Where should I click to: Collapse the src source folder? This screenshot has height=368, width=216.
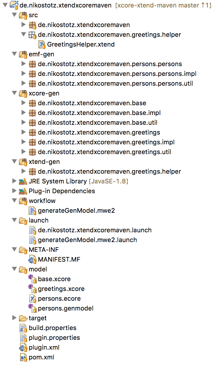14,15
